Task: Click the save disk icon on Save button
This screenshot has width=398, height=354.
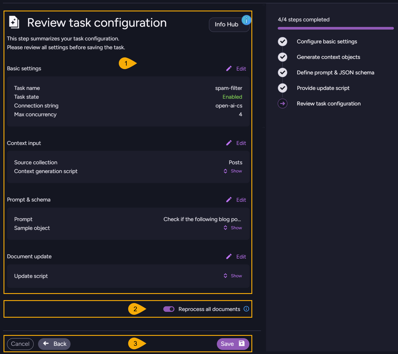Action: coord(241,344)
